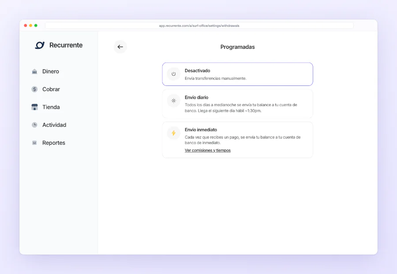This screenshot has width=397, height=274.
Task: Select the Envío inmediato option
Action: [x=237, y=140]
